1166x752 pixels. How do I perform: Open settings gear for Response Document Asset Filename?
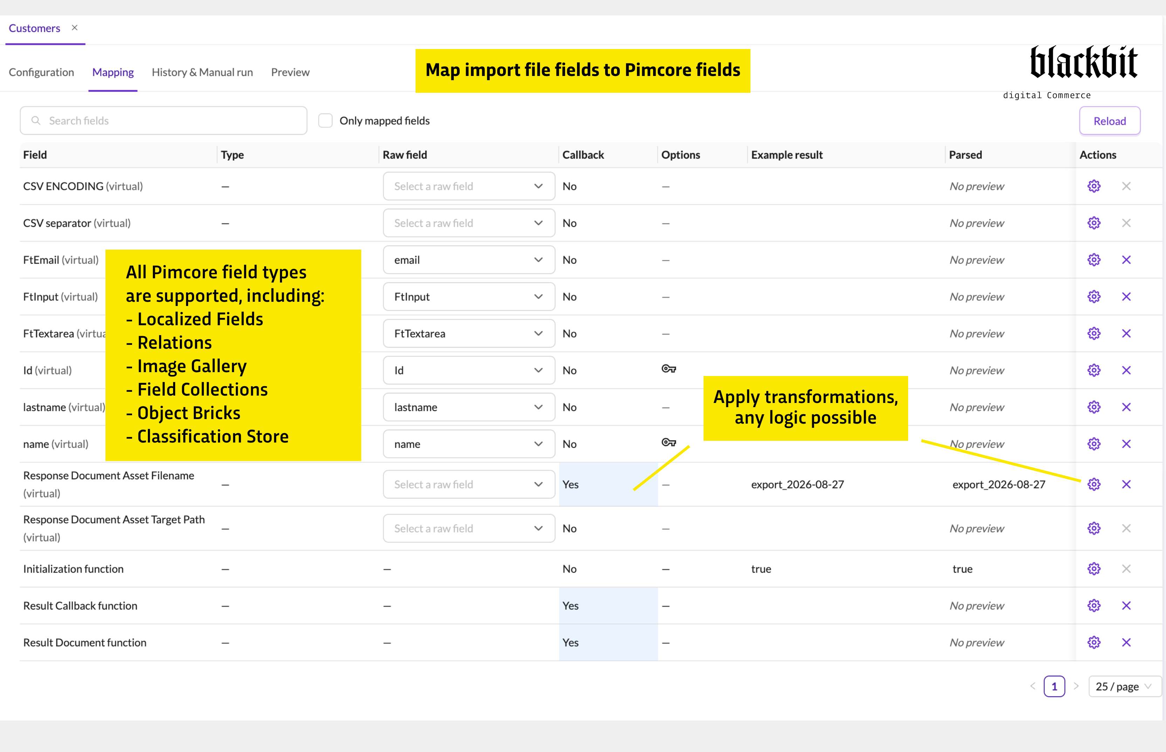[1094, 484]
